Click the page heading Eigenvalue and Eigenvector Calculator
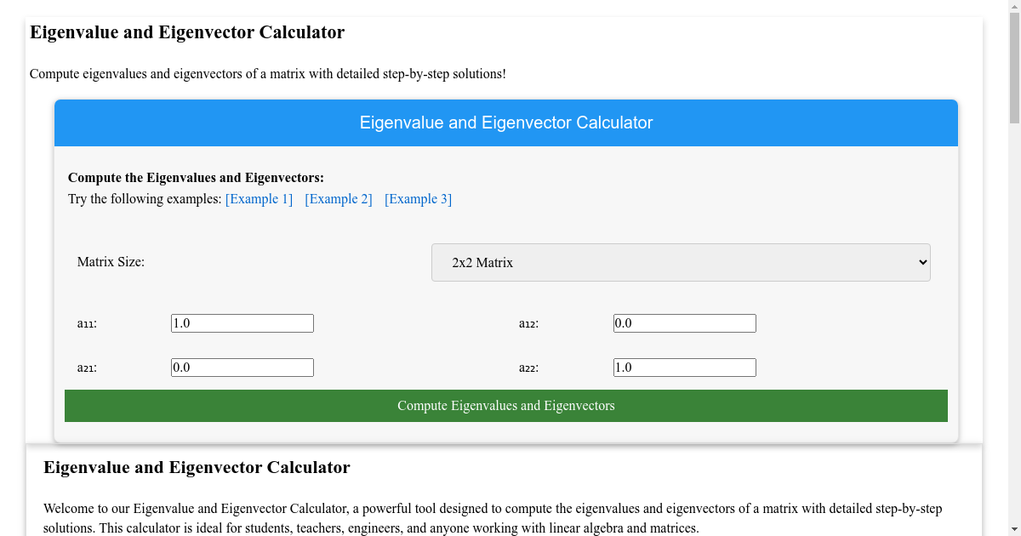 (x=186, y=32)
